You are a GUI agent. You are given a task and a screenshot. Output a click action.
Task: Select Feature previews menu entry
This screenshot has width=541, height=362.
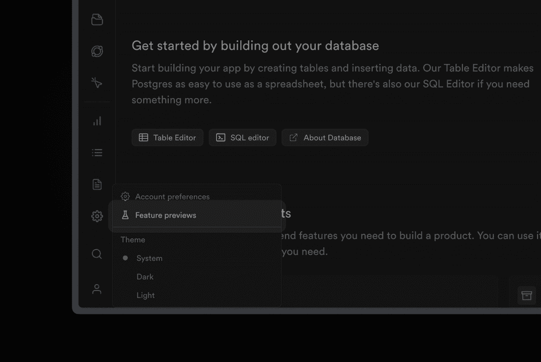click(x=165, y=215)
